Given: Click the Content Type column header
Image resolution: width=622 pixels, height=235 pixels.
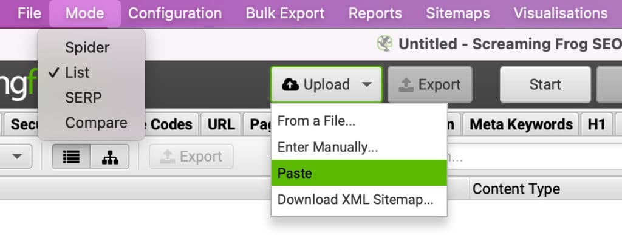Looking at the screenshot, I should click(516, 189).
